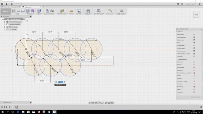Click the sketch feature in the timeline
203x114 pixels.
coord(16,107)
